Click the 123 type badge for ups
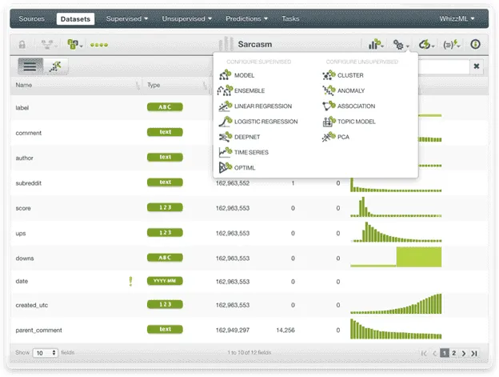The width and height of the screenshot is (499, 377). (165, 232)
